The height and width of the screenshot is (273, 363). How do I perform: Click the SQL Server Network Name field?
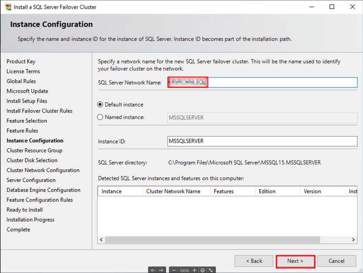[x=262, y=82]
